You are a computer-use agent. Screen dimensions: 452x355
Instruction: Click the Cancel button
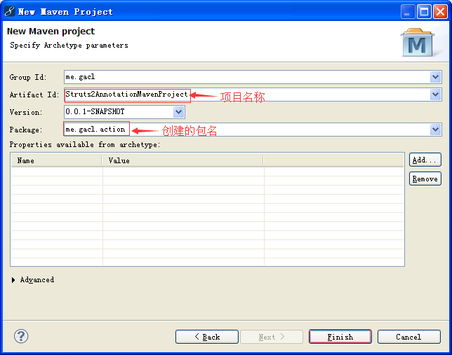click(408, 337)
